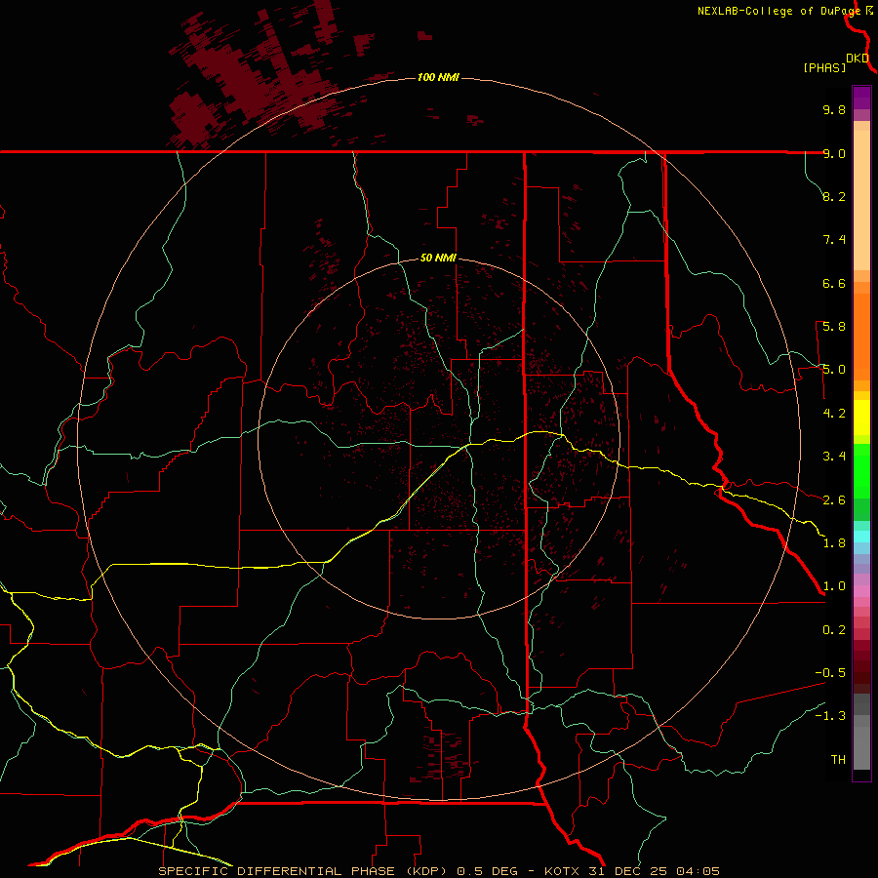Pick the cyan segment of the color bar
The height and width of the screenshot is (878, 878).
point(861,537)
